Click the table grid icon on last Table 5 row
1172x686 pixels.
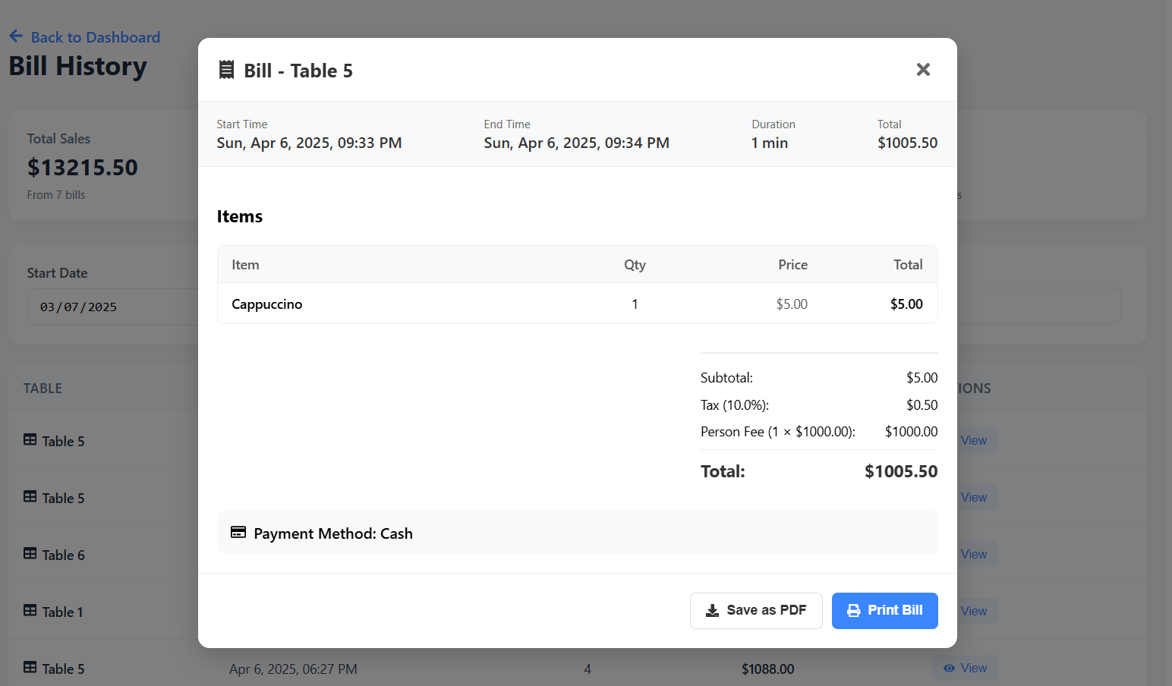(29, 667)
